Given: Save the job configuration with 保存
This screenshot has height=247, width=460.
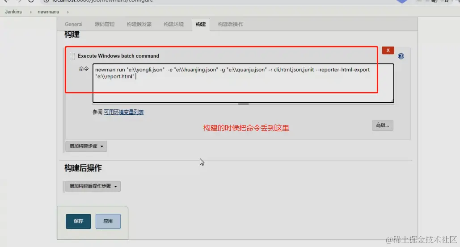Looking at the screenshot, I should [78, 221].
